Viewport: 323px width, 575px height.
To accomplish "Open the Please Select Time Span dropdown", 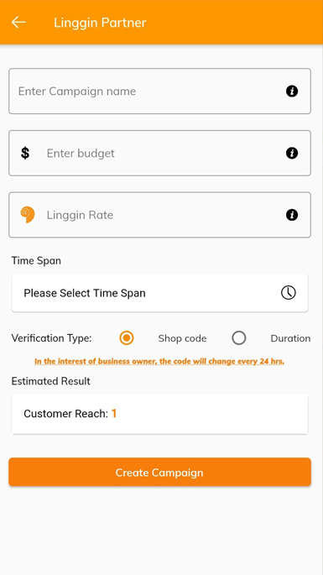I will click(160, 293).
